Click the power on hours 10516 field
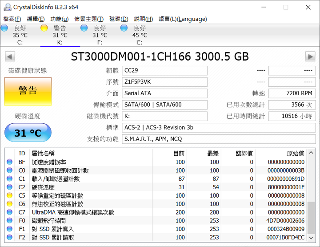The image size is (320, 247). point(292,116)
